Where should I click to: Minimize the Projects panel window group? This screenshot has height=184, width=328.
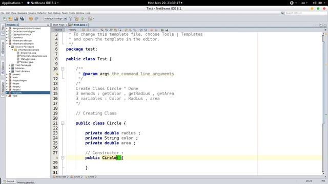click(48, 25)
